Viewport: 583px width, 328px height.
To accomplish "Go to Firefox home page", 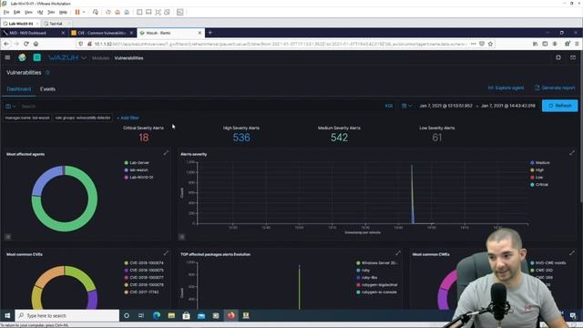I will pyautogui.click(x=36, y=44).
